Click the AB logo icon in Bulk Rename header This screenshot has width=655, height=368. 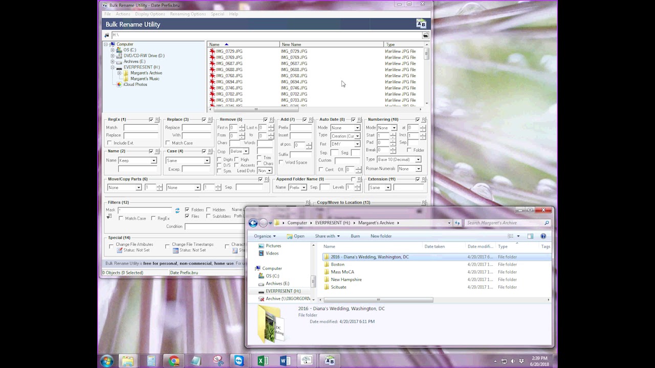pos(421,24)
